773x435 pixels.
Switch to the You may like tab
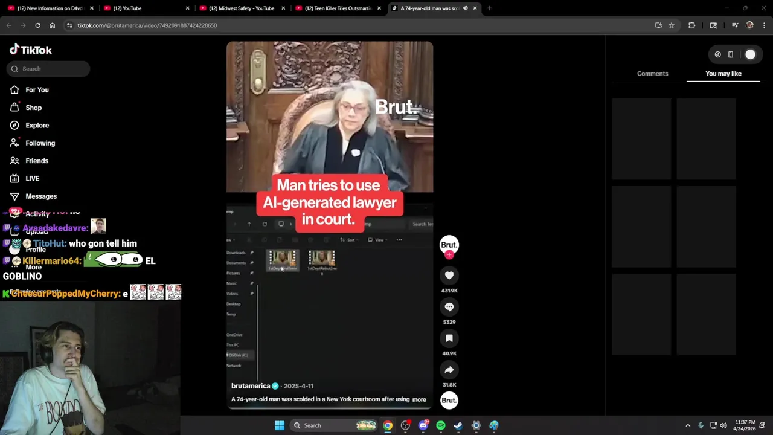tap(723, 74)
